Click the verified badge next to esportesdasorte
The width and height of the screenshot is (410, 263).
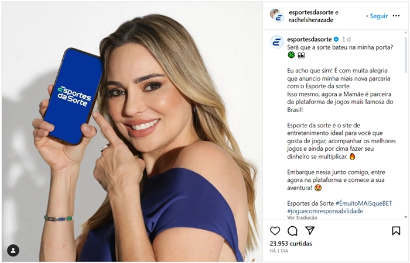click(336, 39)
